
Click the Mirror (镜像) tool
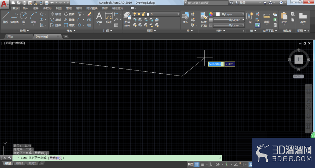click(69, 20)
